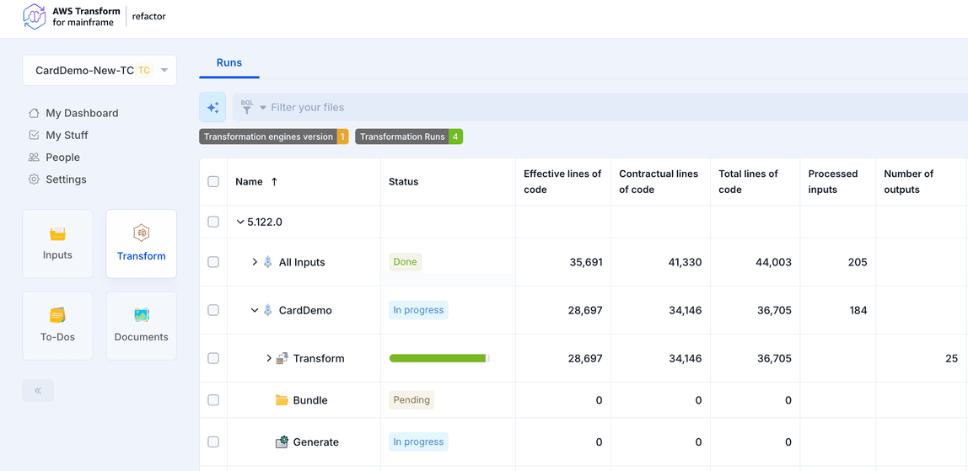Click the 184 processed inputs value
Viewport: 968px width, 471px height.
pyautogui.click(x=858, y=310)
